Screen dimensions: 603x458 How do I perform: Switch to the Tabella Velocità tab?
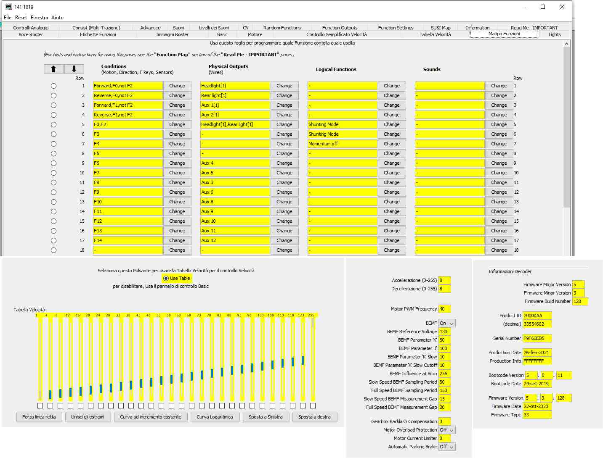coord(435,34)
